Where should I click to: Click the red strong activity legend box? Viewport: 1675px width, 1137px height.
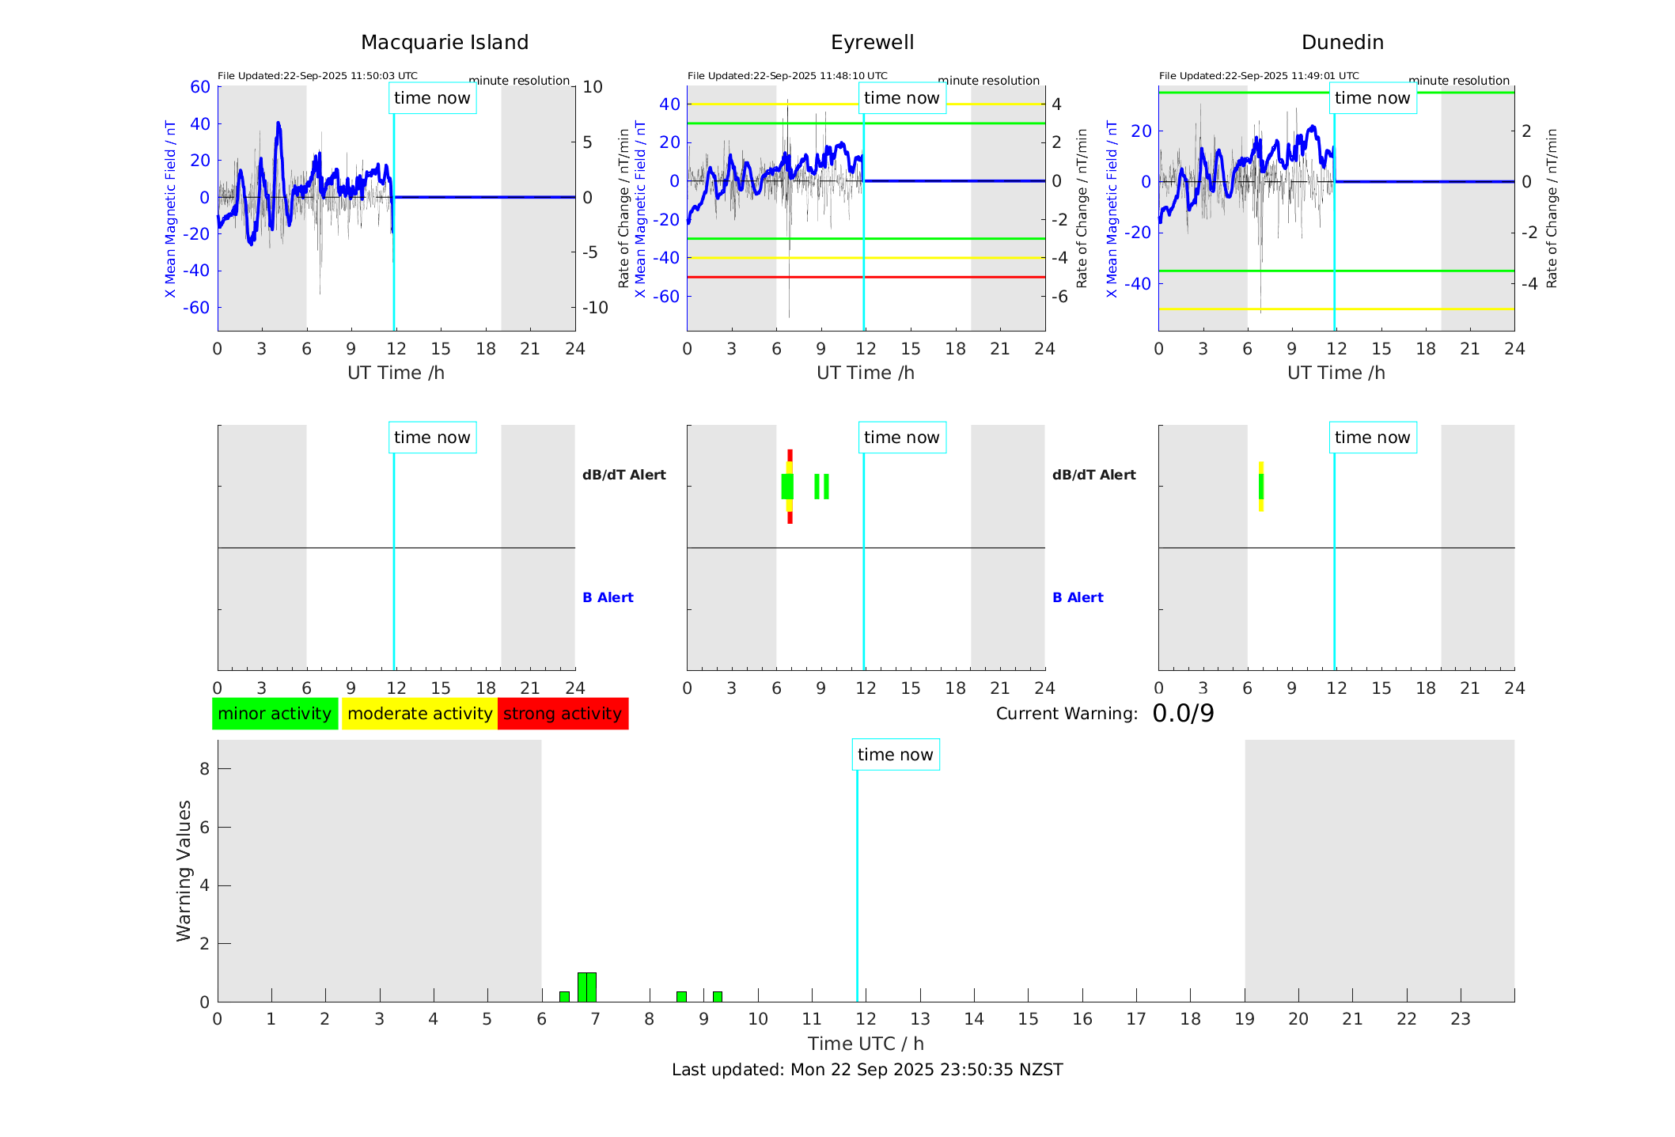[563, 714]
